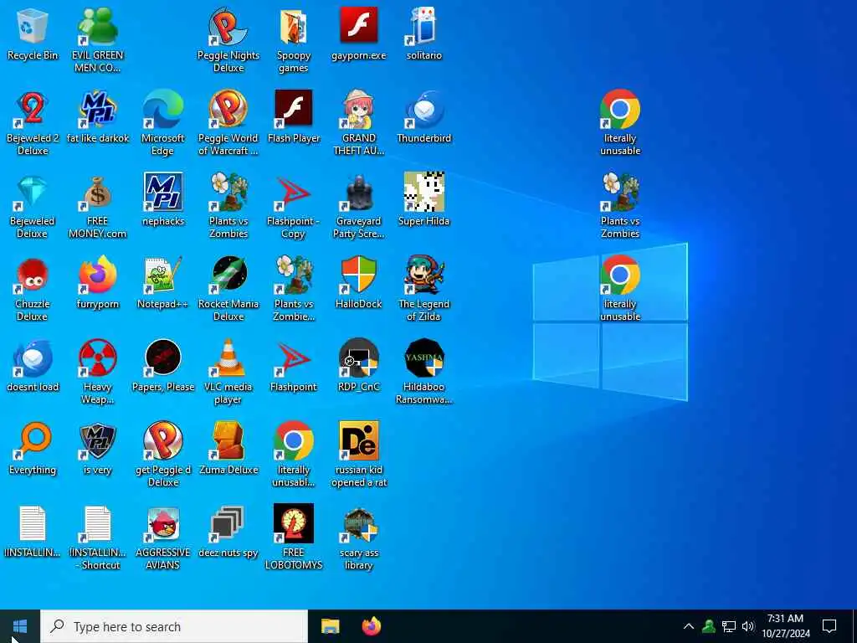Select the FREE LOBOTOMYS icon

(x=294, y=524)
